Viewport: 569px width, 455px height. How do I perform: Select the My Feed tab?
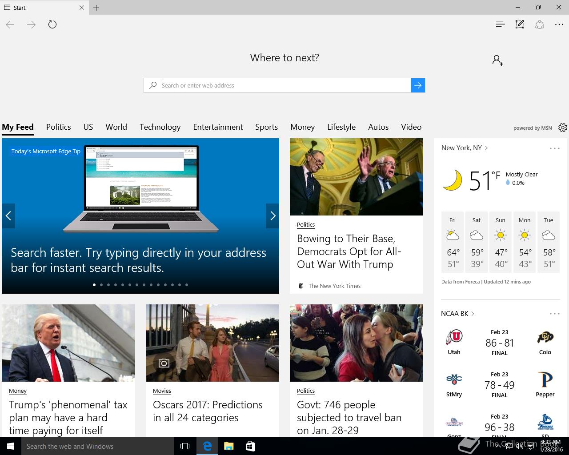pos(18,127)
